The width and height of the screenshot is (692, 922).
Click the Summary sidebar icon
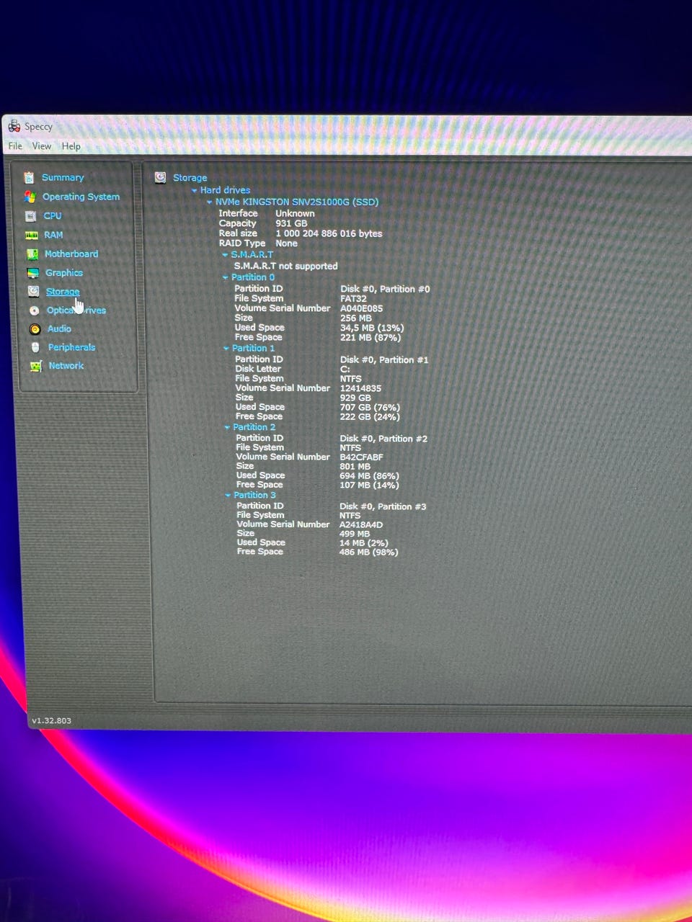[29, 177]
